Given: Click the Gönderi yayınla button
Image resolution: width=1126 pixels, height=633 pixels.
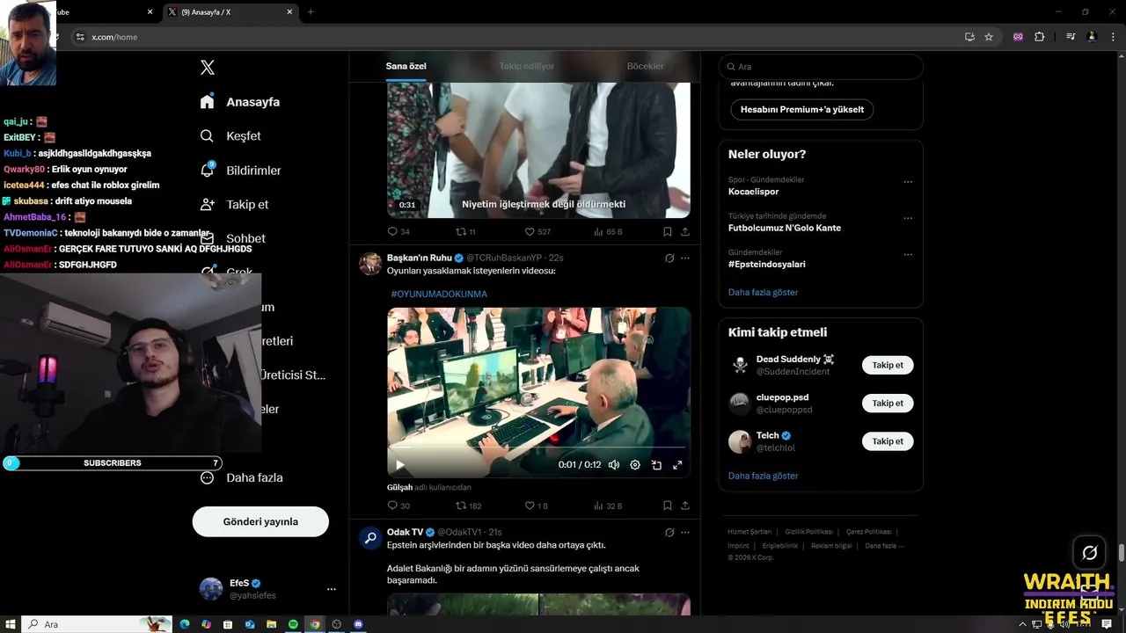Looking at the screenshot, I should coord(260,521).
